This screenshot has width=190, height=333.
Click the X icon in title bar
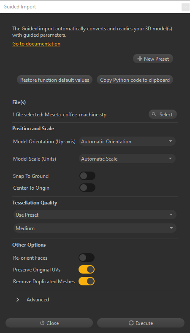[185, 7]
